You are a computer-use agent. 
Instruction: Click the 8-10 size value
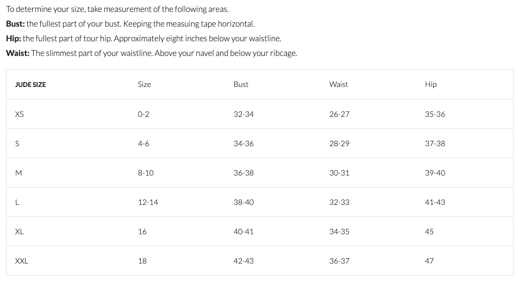point(146,173)
